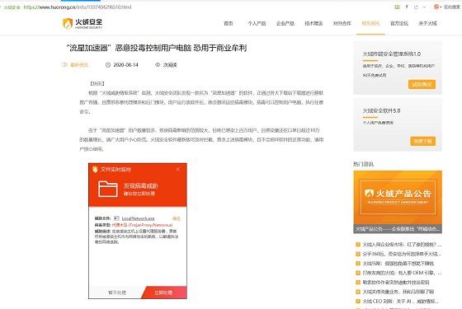Open the 技术理念 navigation item
This screenshot has height=309, width=462.
click(313, 23)
